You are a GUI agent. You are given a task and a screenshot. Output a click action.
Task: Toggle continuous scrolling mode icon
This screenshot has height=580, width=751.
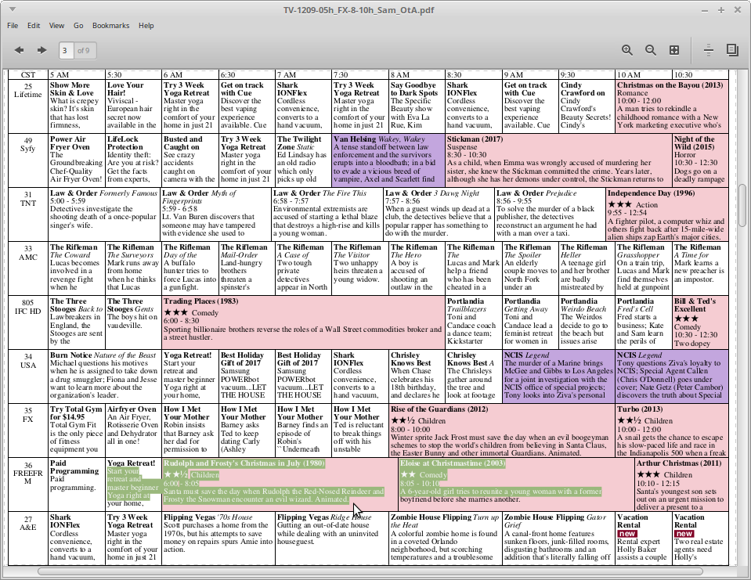tap(709, 50)
